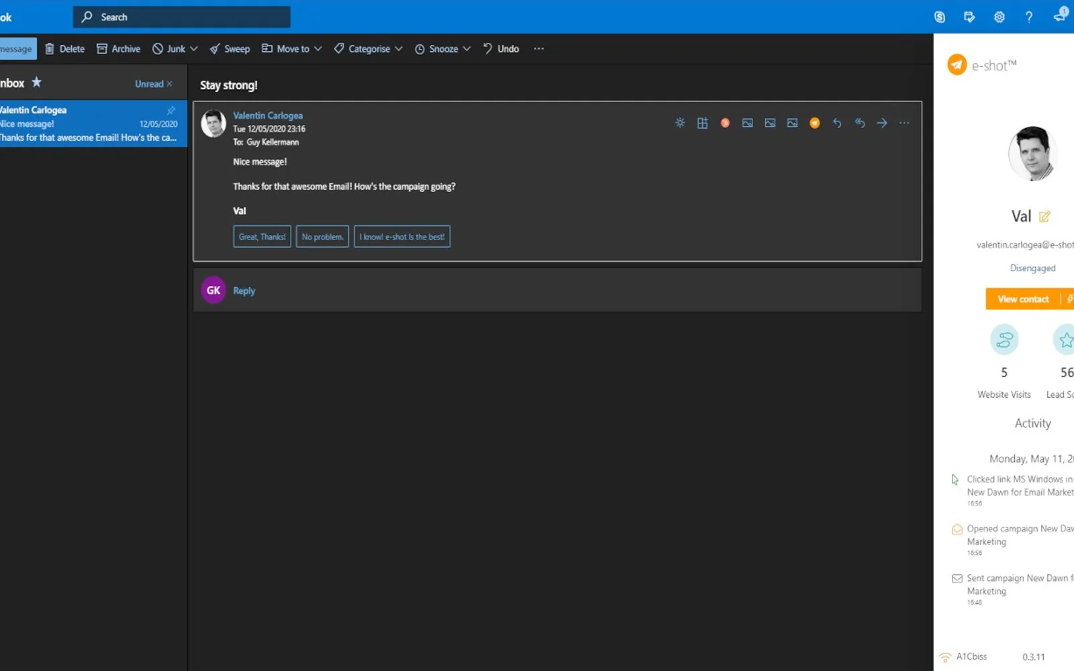
Task: Click the 'Disengaged' status text
Action: point(1032,268)
